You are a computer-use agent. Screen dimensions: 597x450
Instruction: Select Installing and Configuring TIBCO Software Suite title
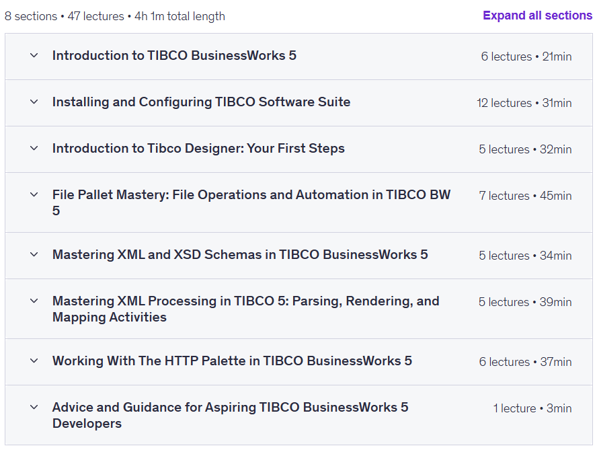[x=202, y=102]
